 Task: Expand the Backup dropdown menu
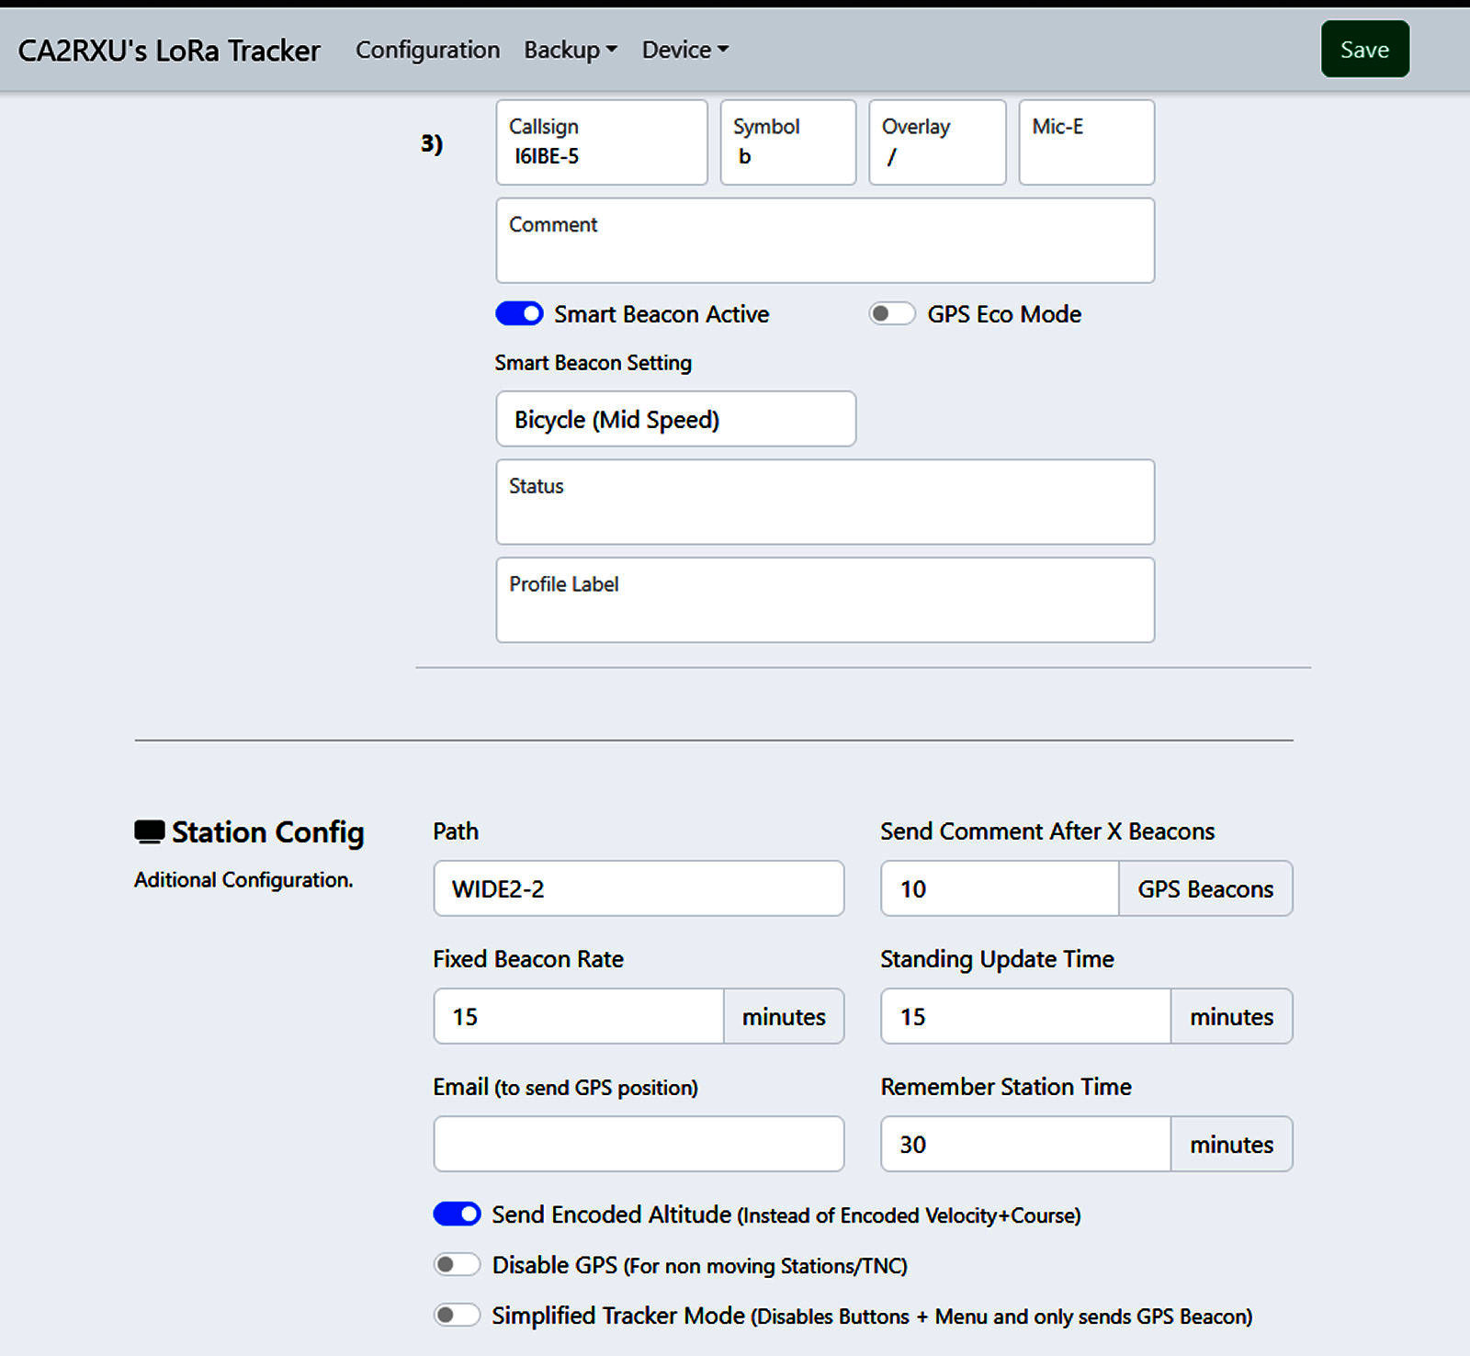tap(570, 50)
